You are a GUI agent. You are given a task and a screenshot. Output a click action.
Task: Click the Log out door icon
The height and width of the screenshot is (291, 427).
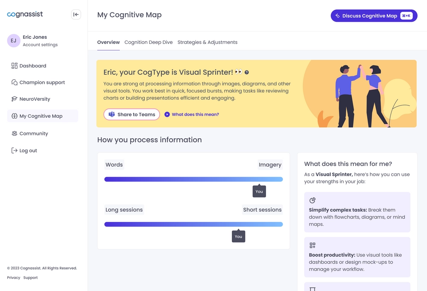(x=15, y=151)
